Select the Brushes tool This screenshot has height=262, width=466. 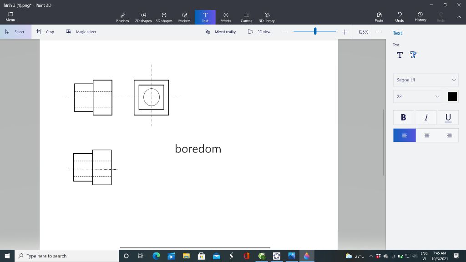pos(122,17)
